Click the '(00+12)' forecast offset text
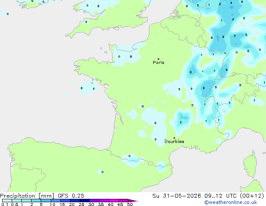Viewport: 266px width, 206px height. (252, 196)
